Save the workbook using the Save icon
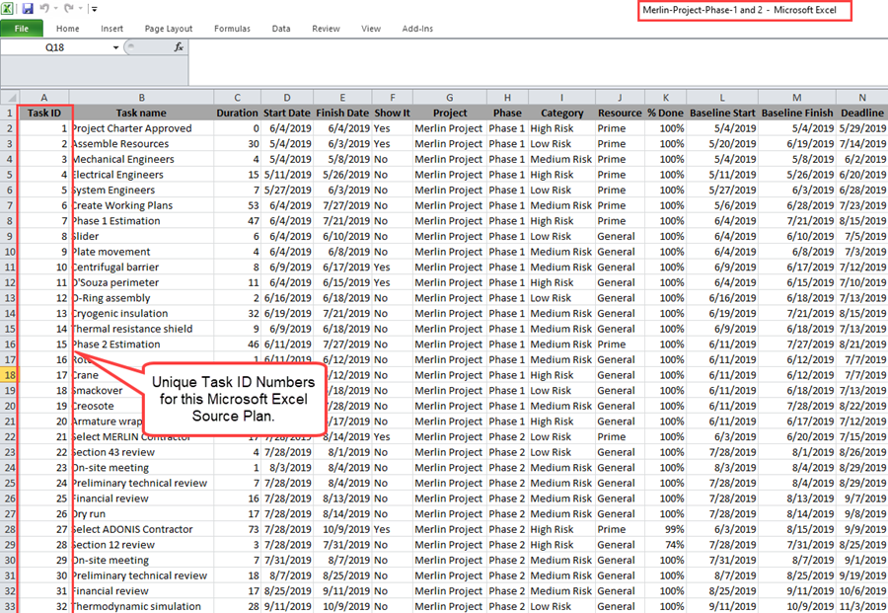Image resolution: width=888 pixels, height=613 pixels. (x=27, y=8)
